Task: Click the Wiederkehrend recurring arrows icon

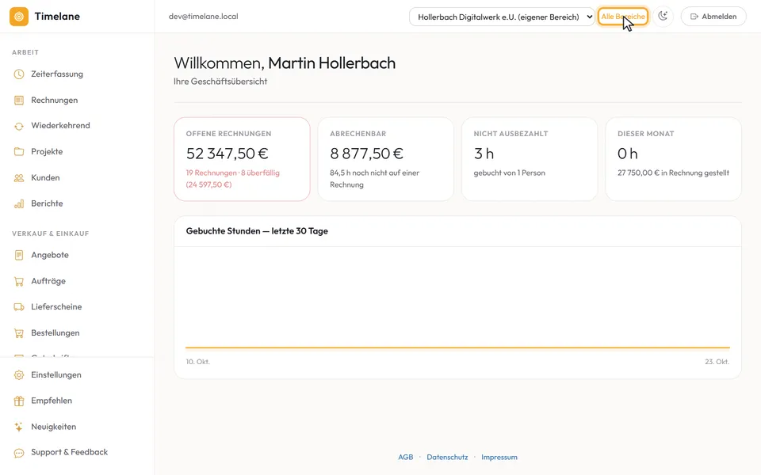Action: coord(19,126)
